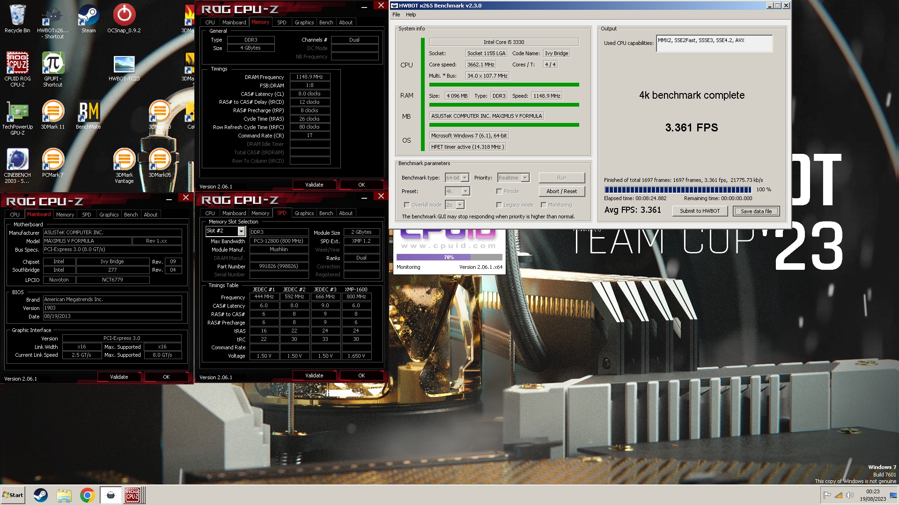Launch BenchMate from the desktop
The image size is (899, 505).
coord(88,115)
